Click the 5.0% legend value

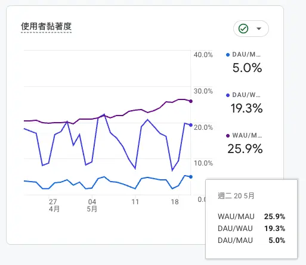pos(247,68)
